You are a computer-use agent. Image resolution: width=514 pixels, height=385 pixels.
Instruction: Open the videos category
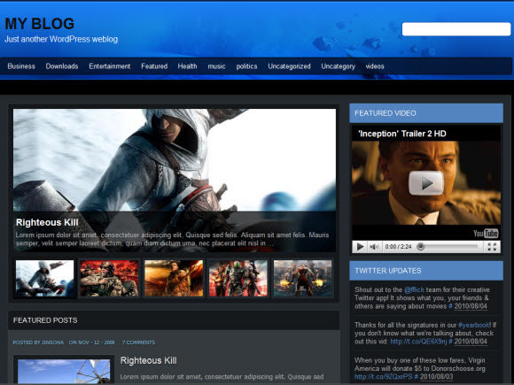pyautogui.click(x=375, y=66)
